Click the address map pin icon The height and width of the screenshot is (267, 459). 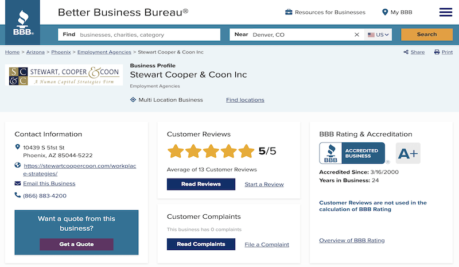18,147
